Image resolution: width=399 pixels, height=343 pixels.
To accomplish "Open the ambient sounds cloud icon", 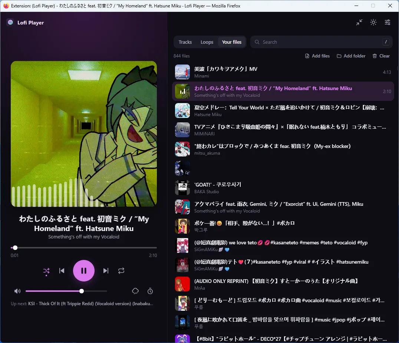I will 135,291.
